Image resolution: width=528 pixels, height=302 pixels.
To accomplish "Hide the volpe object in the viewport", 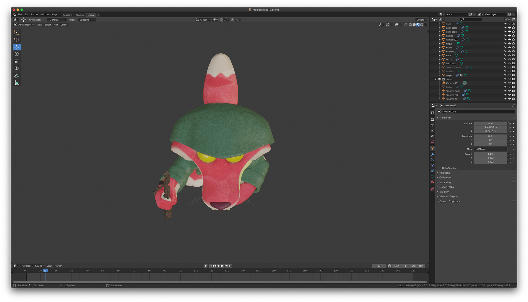I will (509, 75).
